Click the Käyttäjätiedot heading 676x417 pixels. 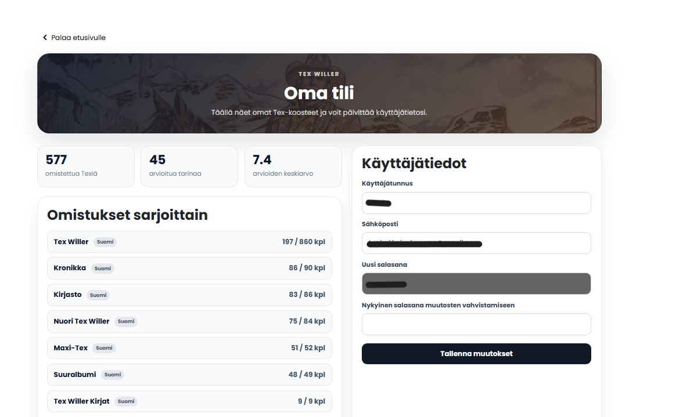[x=414, y=163]
